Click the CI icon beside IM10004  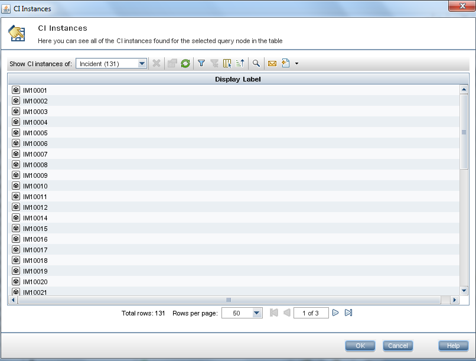coord(16,122)
